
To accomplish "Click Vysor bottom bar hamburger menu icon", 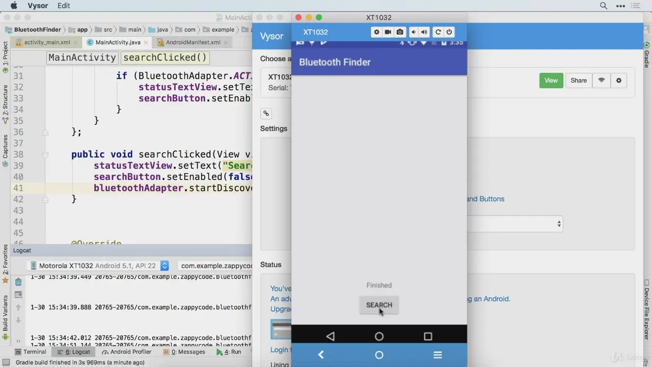I will click(x=437, y=355).
